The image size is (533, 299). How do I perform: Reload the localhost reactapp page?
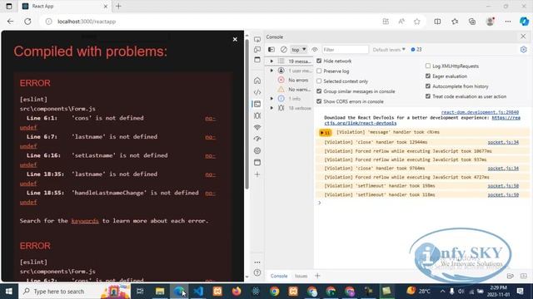coord(27,22)
